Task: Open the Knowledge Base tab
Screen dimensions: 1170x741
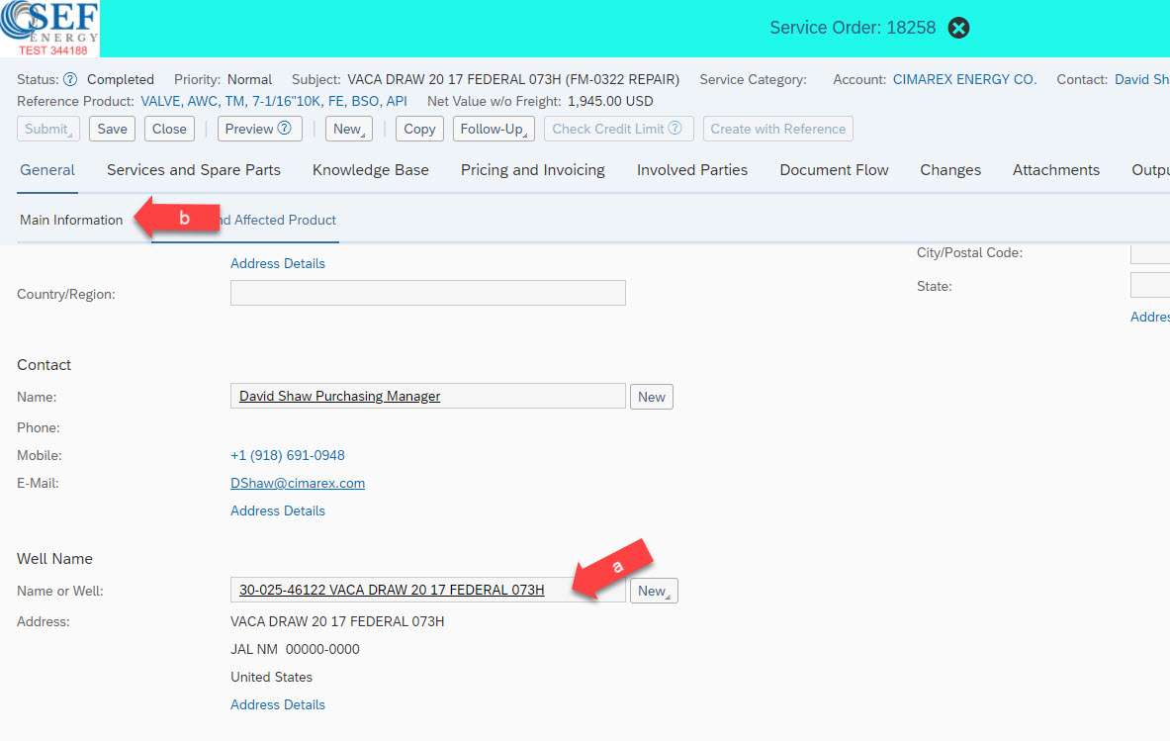Action: pyautogui.click(x=370, y=170)
